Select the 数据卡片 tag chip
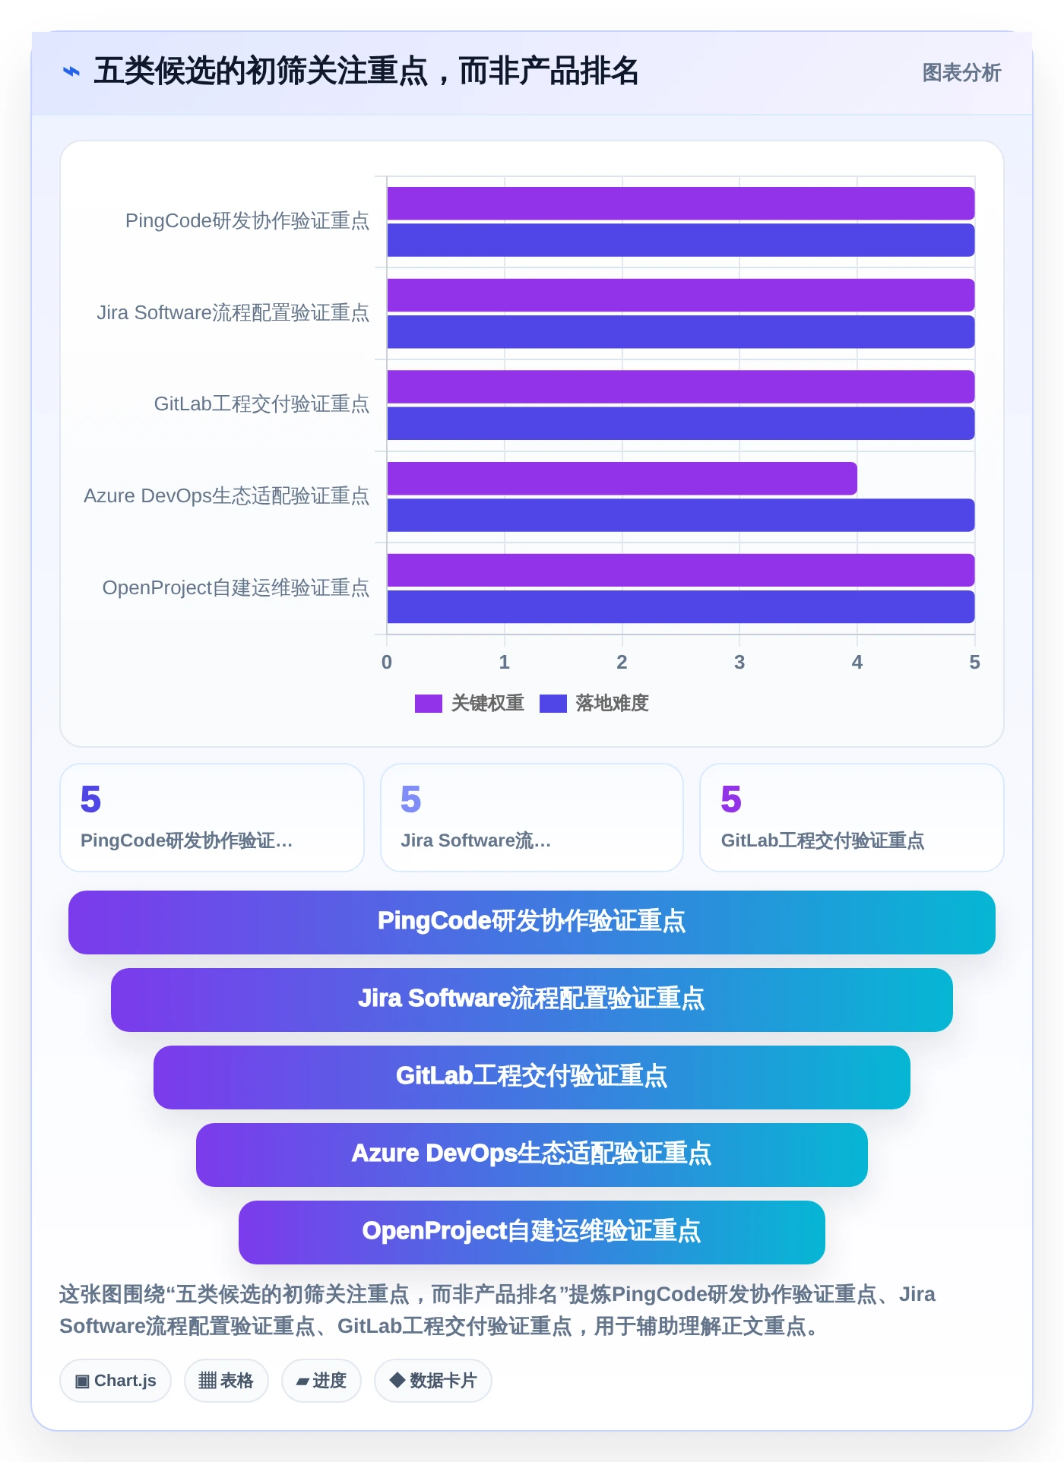The width and height of the screenshot is (1064, 1462). coord(433,1381)
